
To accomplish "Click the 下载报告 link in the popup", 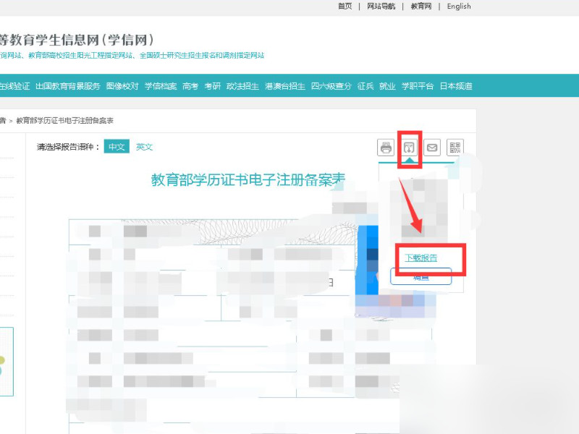I will 421,256.
